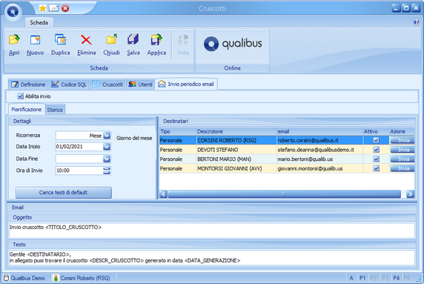The width and height of the screenshot is (424, 284).
Task: Click the left arrow of recipients scrollbar
Action: 163,194
